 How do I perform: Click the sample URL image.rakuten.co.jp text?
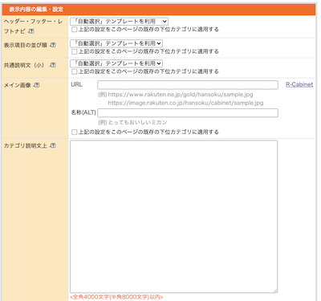tap(185, 103)
